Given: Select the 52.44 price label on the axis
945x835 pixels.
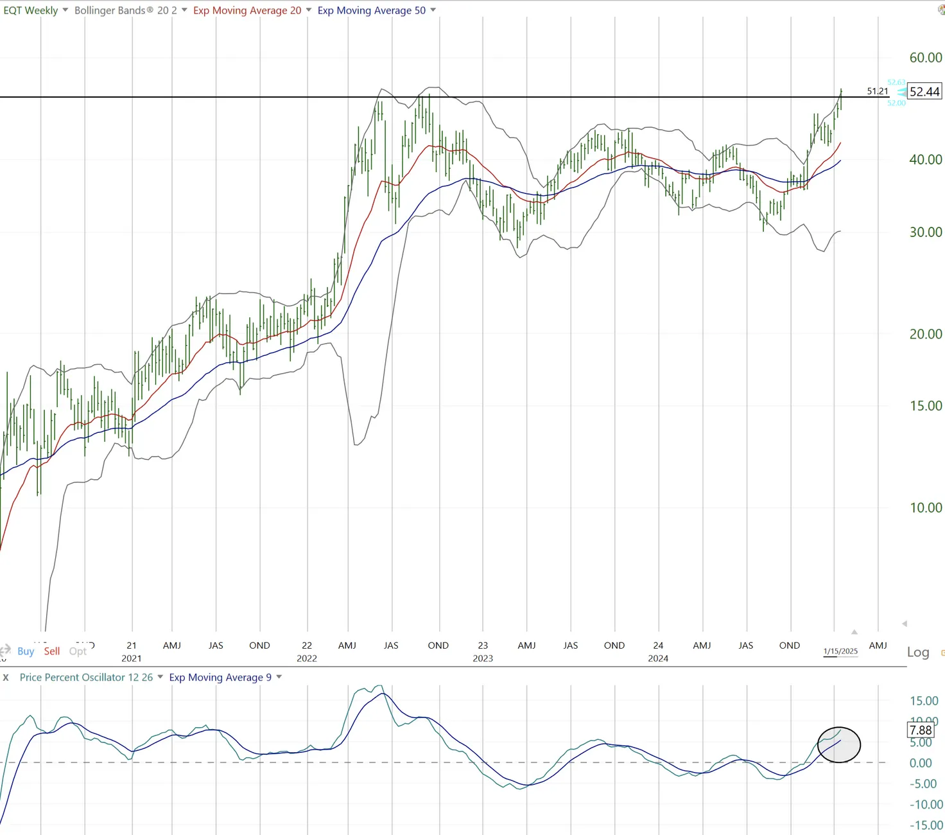Looking at the screenshot, I should (923, 91).
